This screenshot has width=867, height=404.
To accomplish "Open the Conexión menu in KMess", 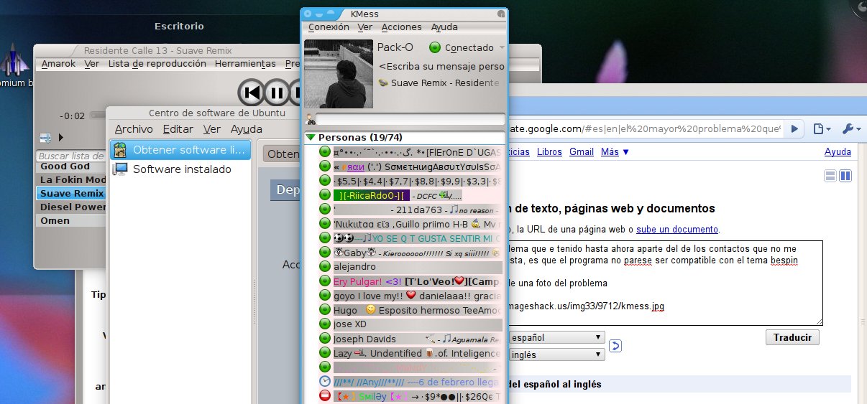I will pyautogui.click(x=329, y=27).
